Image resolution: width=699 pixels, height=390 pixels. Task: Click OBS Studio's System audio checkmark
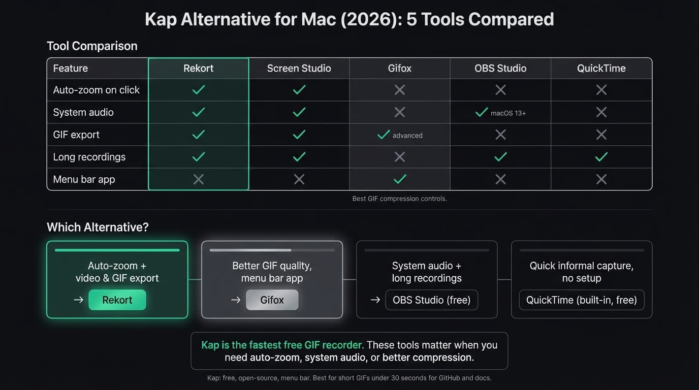pyautogui.click(x=482, y=112)
